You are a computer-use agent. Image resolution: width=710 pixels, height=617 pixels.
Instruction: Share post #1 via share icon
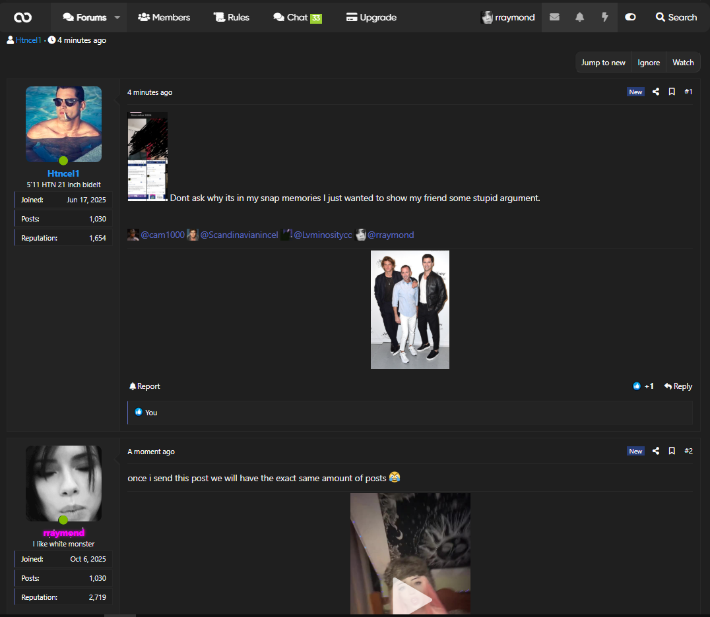(656, 92)
